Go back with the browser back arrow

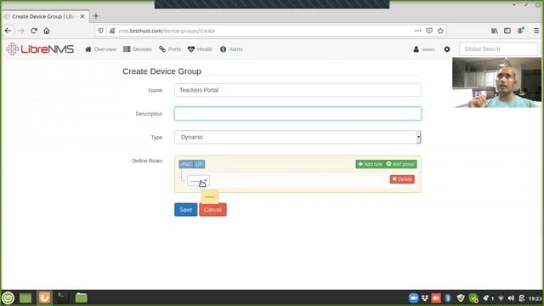pyautogui.click(x=8, y=31)
